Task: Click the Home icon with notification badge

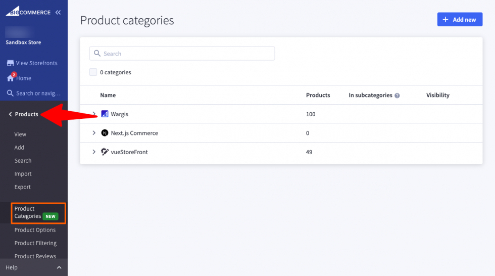Action: (10, 78)
